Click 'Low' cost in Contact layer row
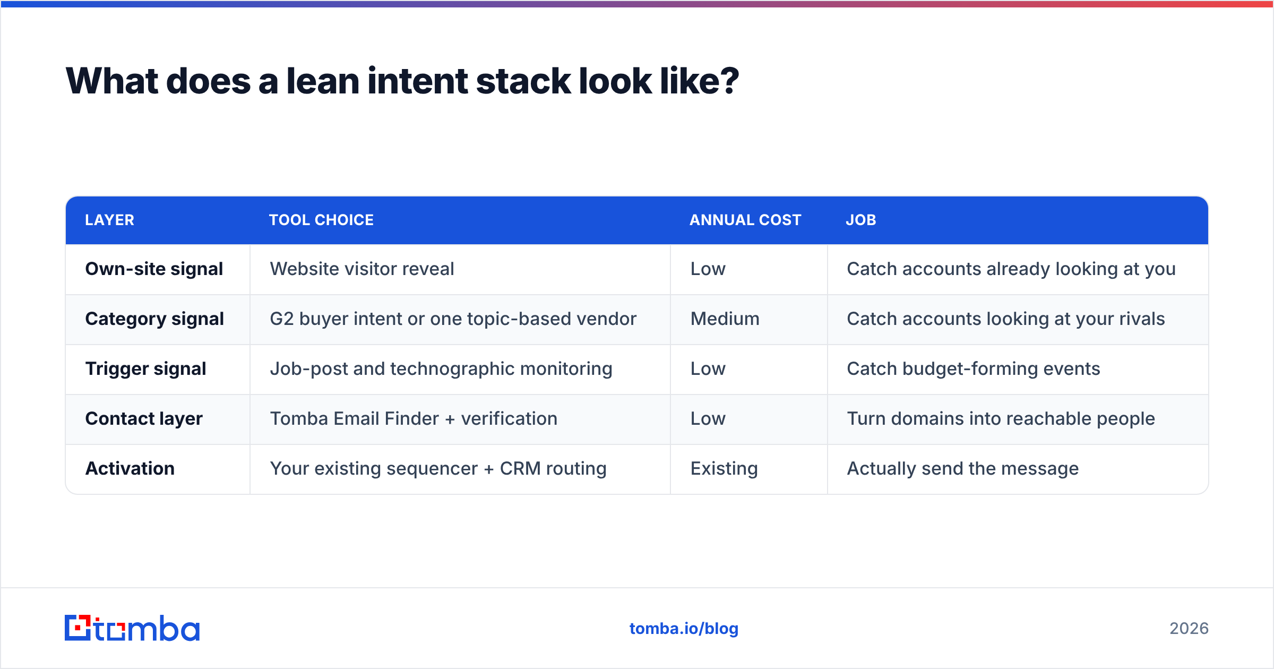Screen dimensions: 1274x669 (x=708, y=419)
